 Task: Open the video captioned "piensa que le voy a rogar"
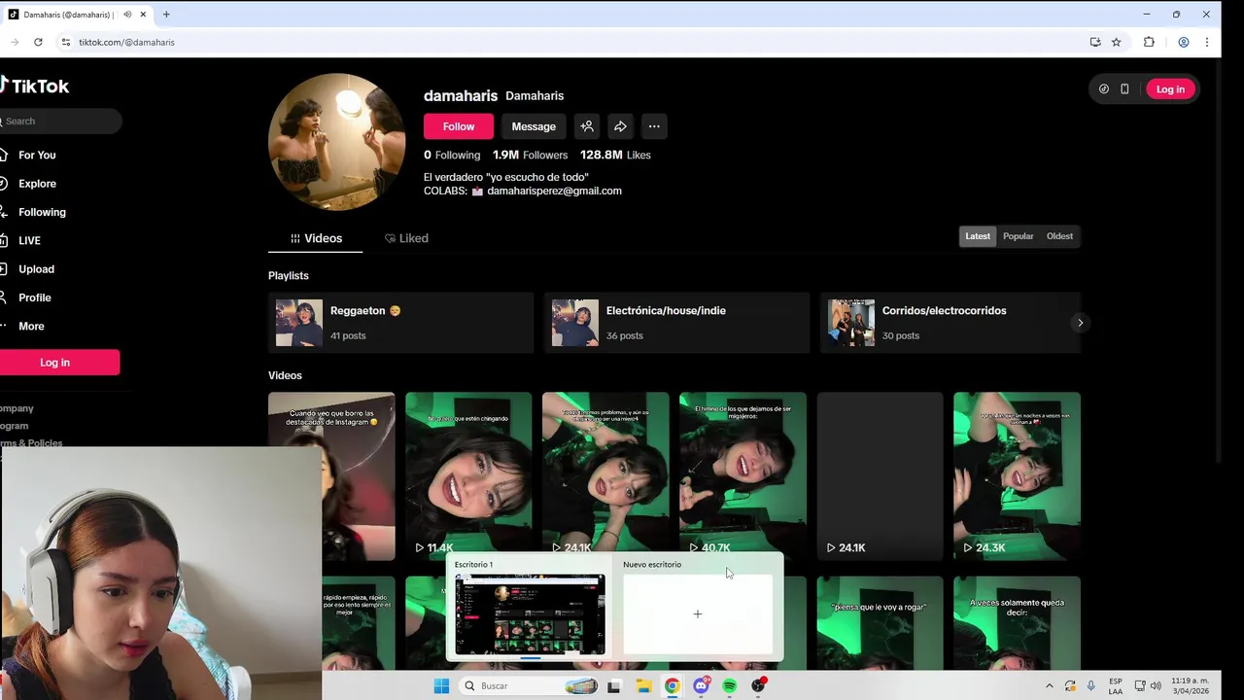tap(880, 623)
